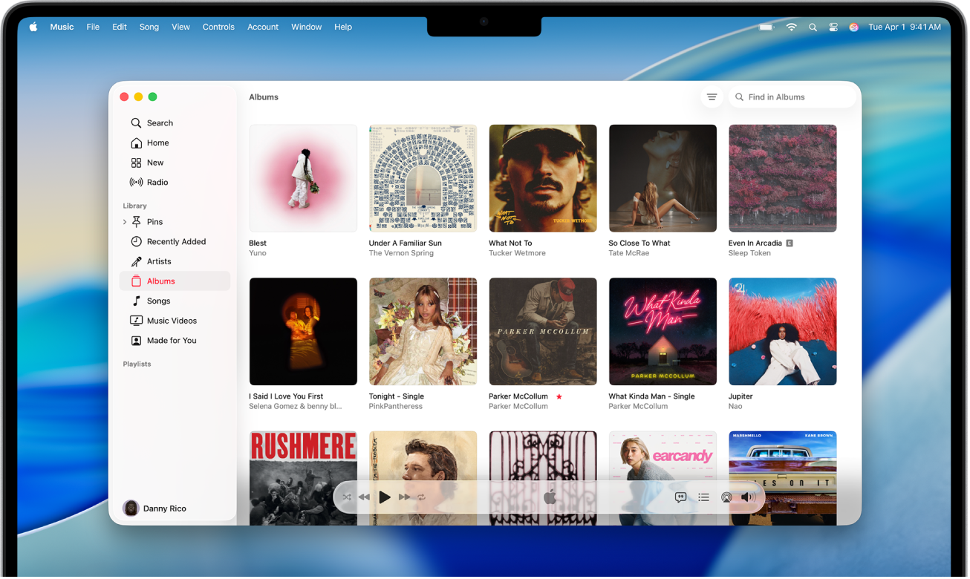
Task: Mute the volume
Action: (747, 497)
